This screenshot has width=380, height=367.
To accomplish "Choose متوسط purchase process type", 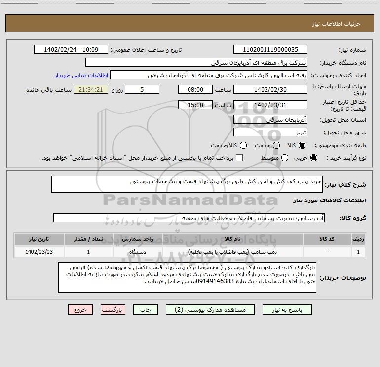I will coord(285,158).
